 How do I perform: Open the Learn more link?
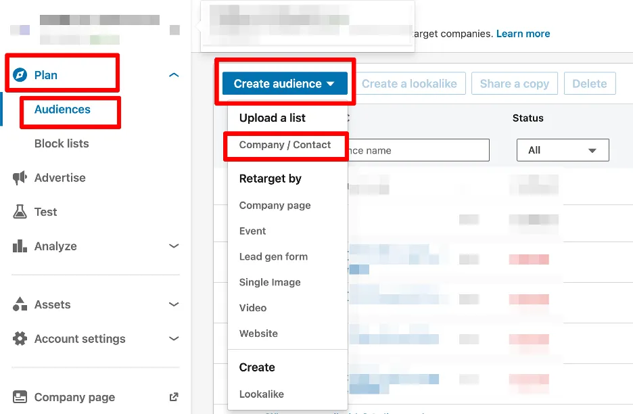pyautogui.click(x=523, y=33)
